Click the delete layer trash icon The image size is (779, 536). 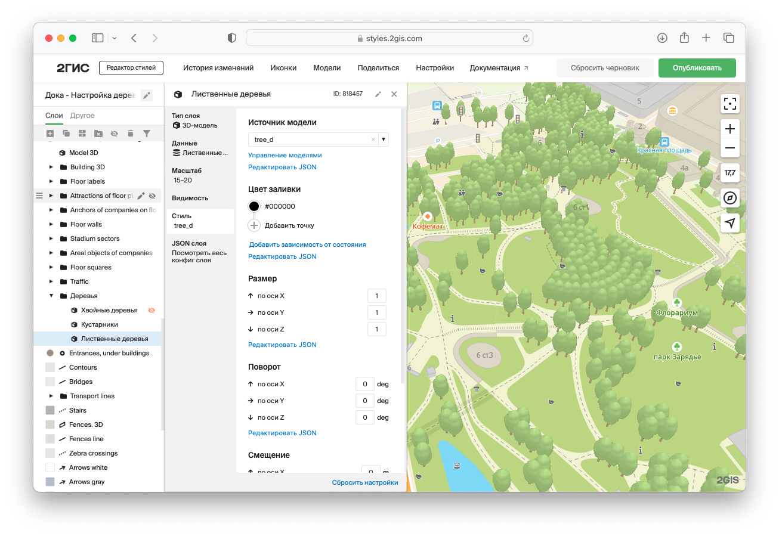tap(131, 134)
